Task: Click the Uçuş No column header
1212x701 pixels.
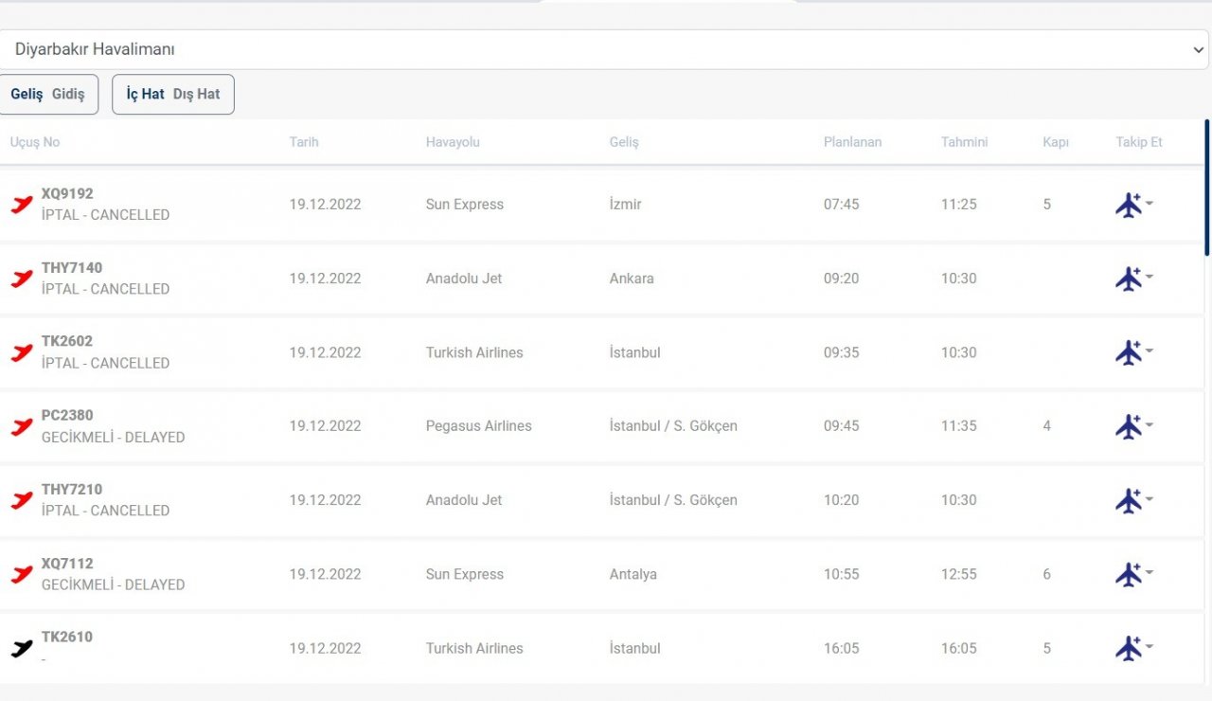Action: pos(35,142)
